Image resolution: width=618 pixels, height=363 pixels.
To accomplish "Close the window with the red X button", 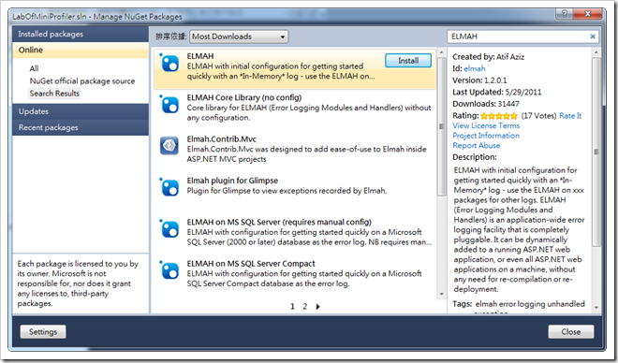I will pos(588,14).
